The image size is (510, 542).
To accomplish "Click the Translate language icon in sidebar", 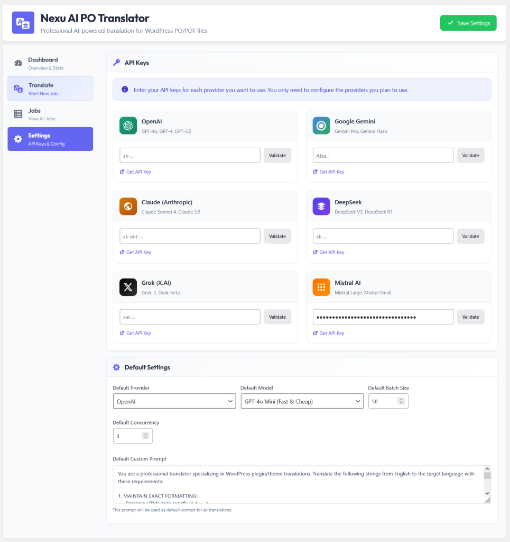I will pyautogui.click(x=18, y=89).
